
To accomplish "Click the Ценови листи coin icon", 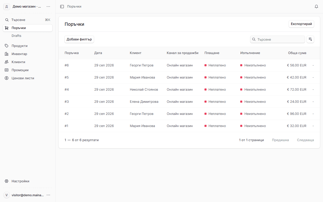I will (7, 78).
